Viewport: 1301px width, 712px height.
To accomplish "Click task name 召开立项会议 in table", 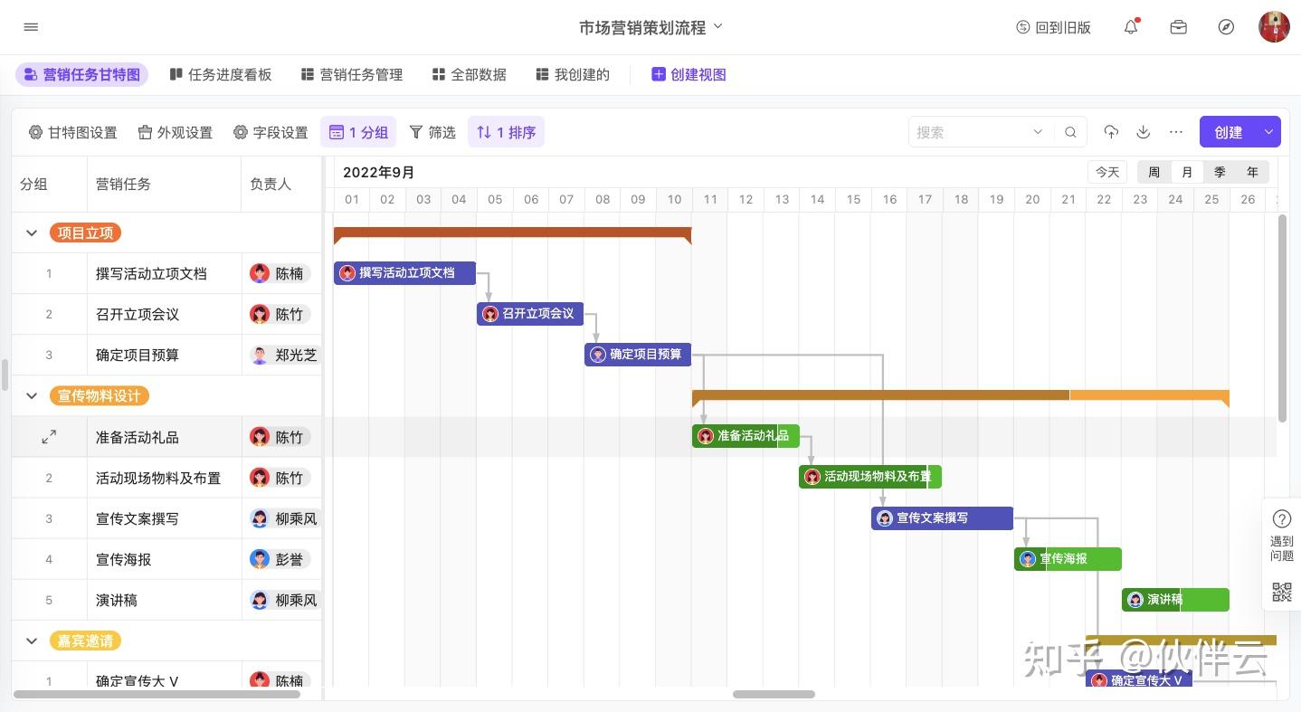I will pyautogui.click(x=138, y=314).
